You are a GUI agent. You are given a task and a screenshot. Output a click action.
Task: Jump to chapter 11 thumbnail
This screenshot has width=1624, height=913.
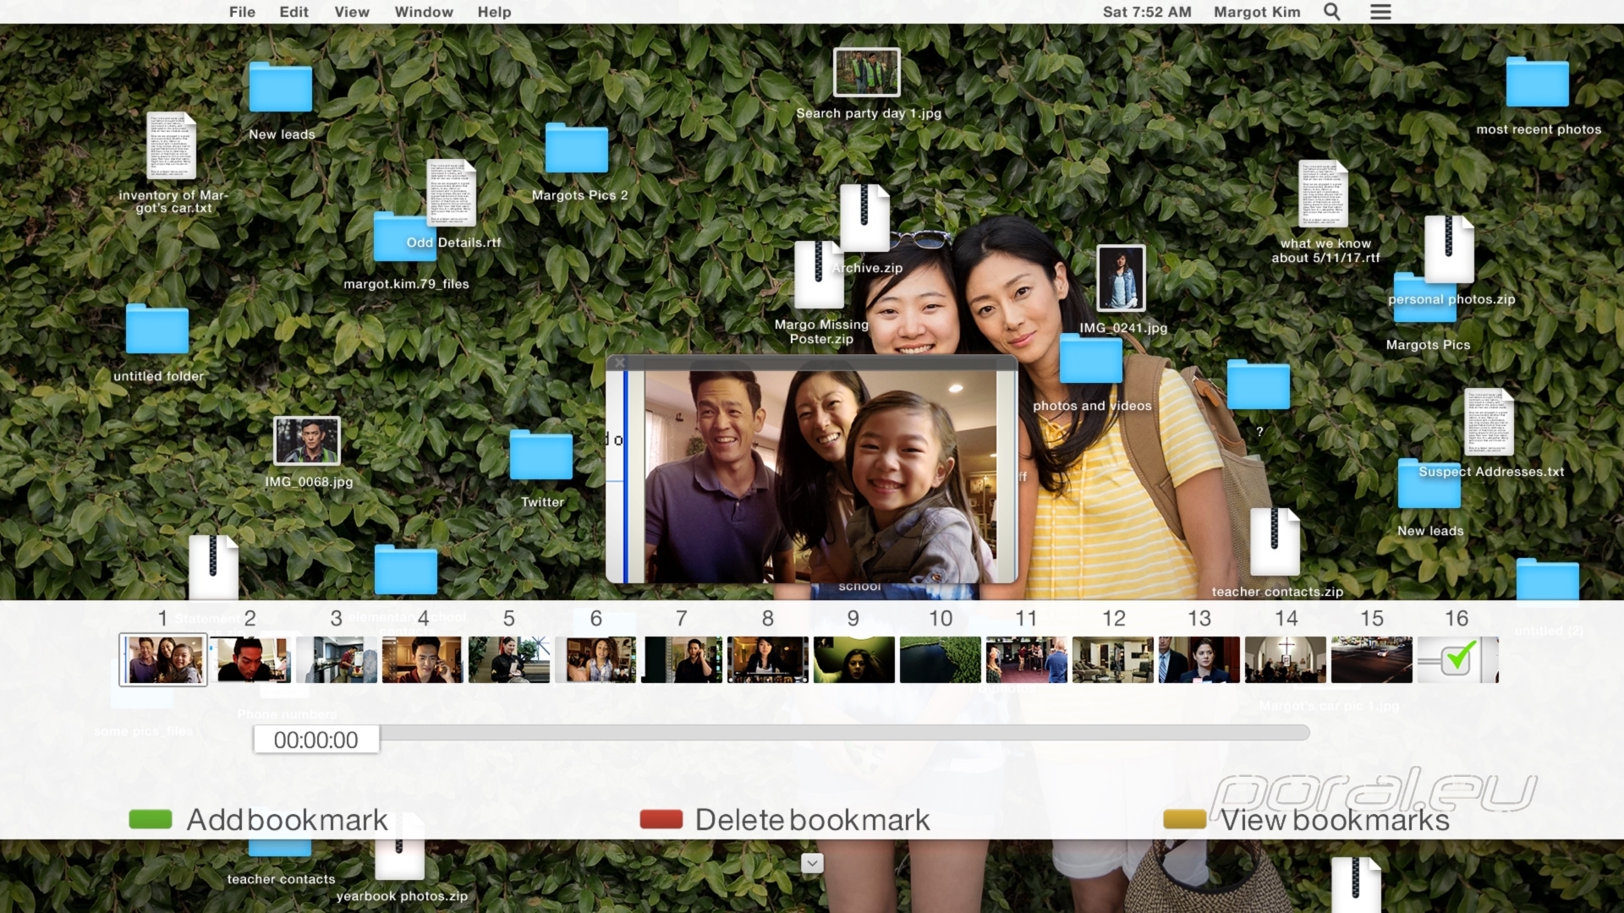(x=1027, y=660)
